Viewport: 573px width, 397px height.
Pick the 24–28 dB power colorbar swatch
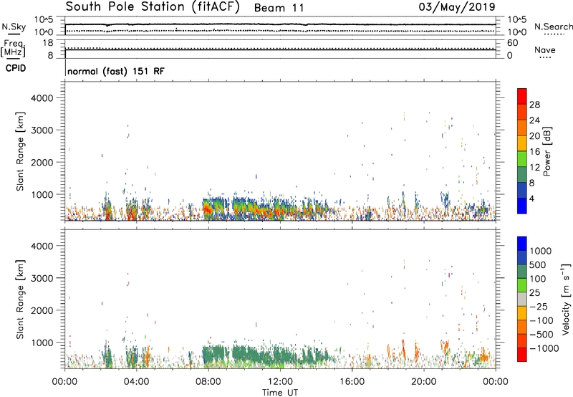522,112
